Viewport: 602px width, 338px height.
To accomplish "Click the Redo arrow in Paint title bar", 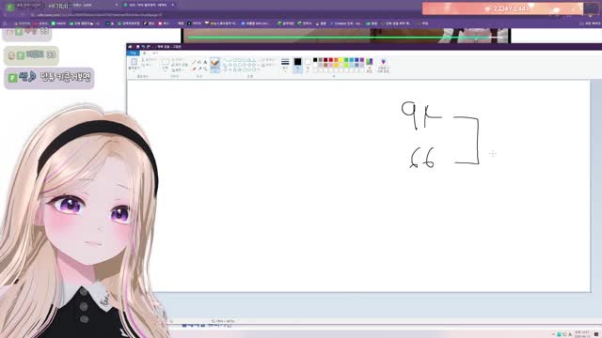I will 149,47.
